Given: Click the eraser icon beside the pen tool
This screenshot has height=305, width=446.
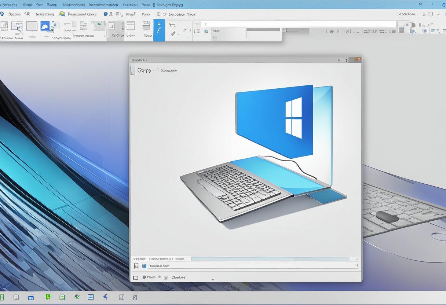Looking at the screenshot, I should 173,33.
